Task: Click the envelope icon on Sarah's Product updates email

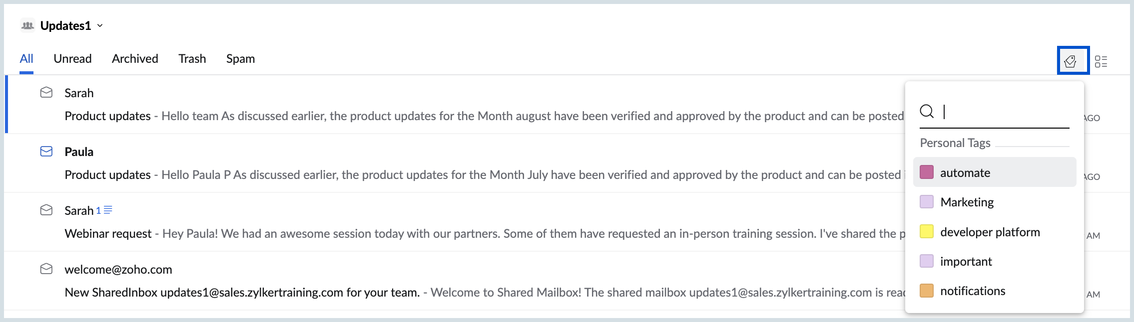Action: click(46, 92)
